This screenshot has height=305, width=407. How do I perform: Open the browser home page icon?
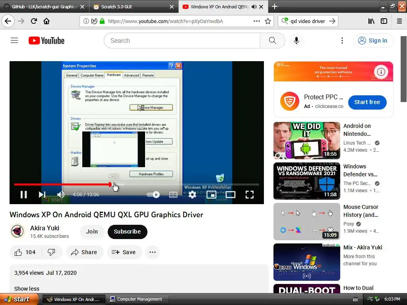click(47, 21)
